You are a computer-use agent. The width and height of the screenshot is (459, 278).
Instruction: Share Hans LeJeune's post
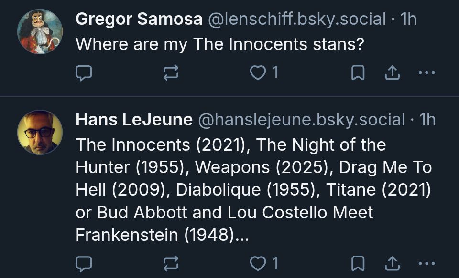(x=392, y=263)
